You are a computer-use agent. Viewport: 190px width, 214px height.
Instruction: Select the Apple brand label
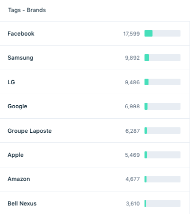(x=15, y=155)
